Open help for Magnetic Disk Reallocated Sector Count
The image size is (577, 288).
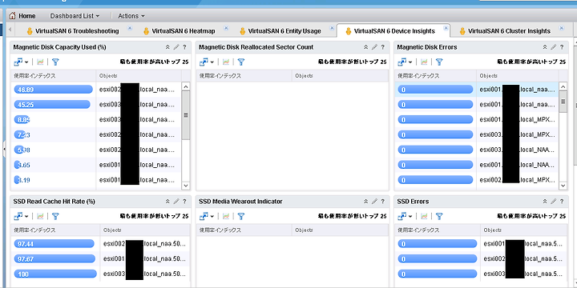pos(383,47)
